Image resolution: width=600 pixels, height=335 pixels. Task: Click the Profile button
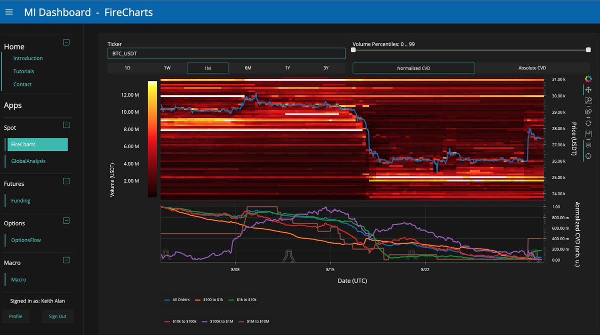[15, 316]
